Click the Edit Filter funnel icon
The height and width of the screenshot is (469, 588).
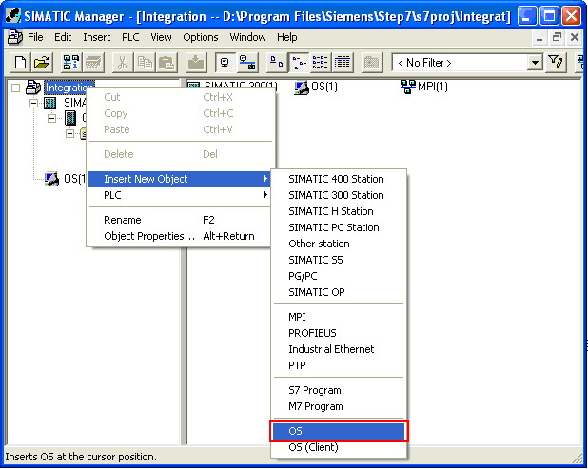point(556,62)
